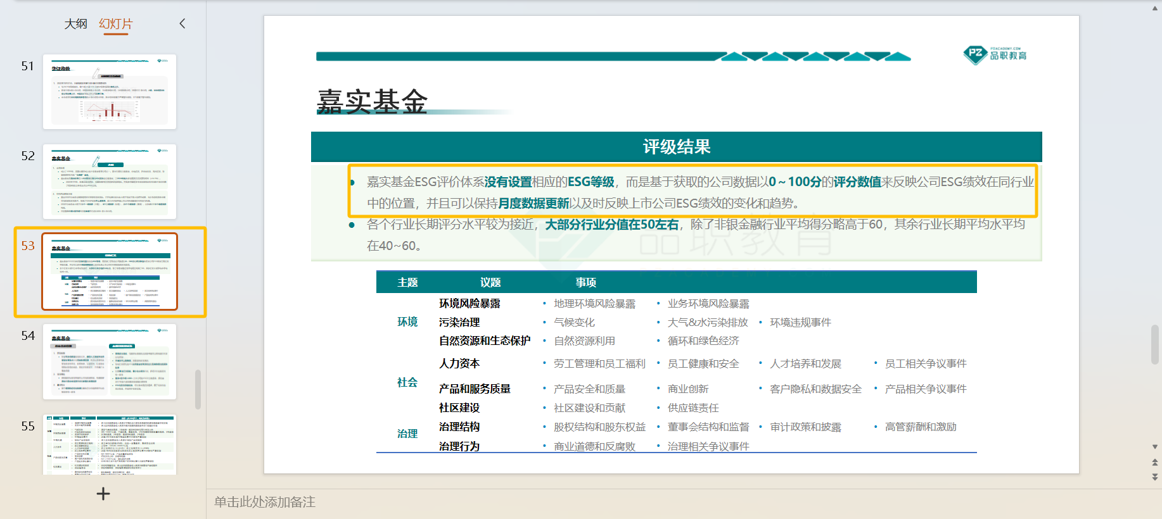Select slide 53 thumbnail
This screenshot has height=519, width=1162.
click(x=110, y=272)
